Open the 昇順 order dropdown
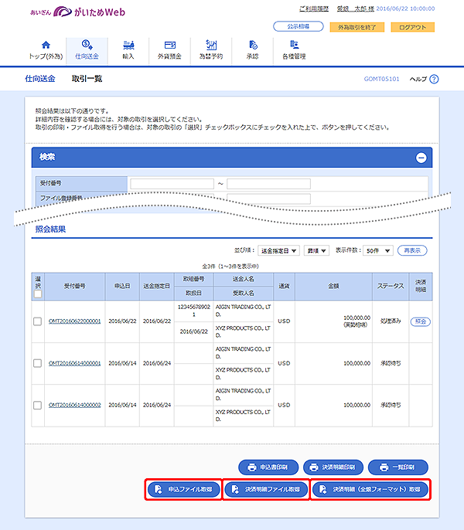The image size is (464, 530). point(316,251)
